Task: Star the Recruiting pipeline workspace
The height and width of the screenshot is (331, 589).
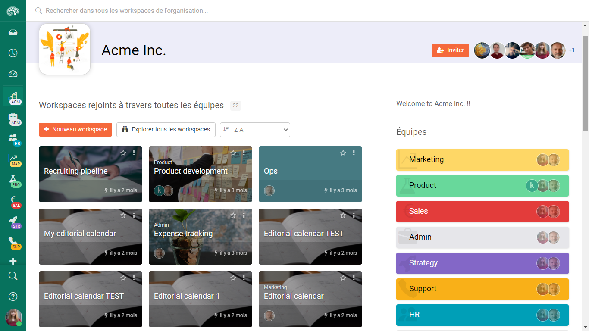Action: click(123, 153)
